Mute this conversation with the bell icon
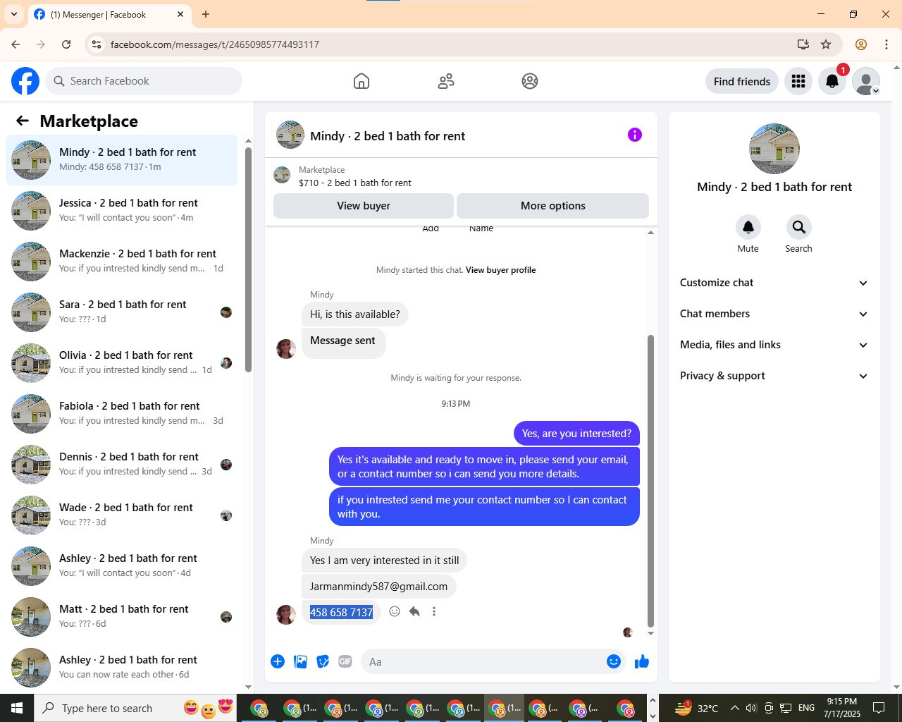This screenshot has height=722, width=902. click(748, 227)
